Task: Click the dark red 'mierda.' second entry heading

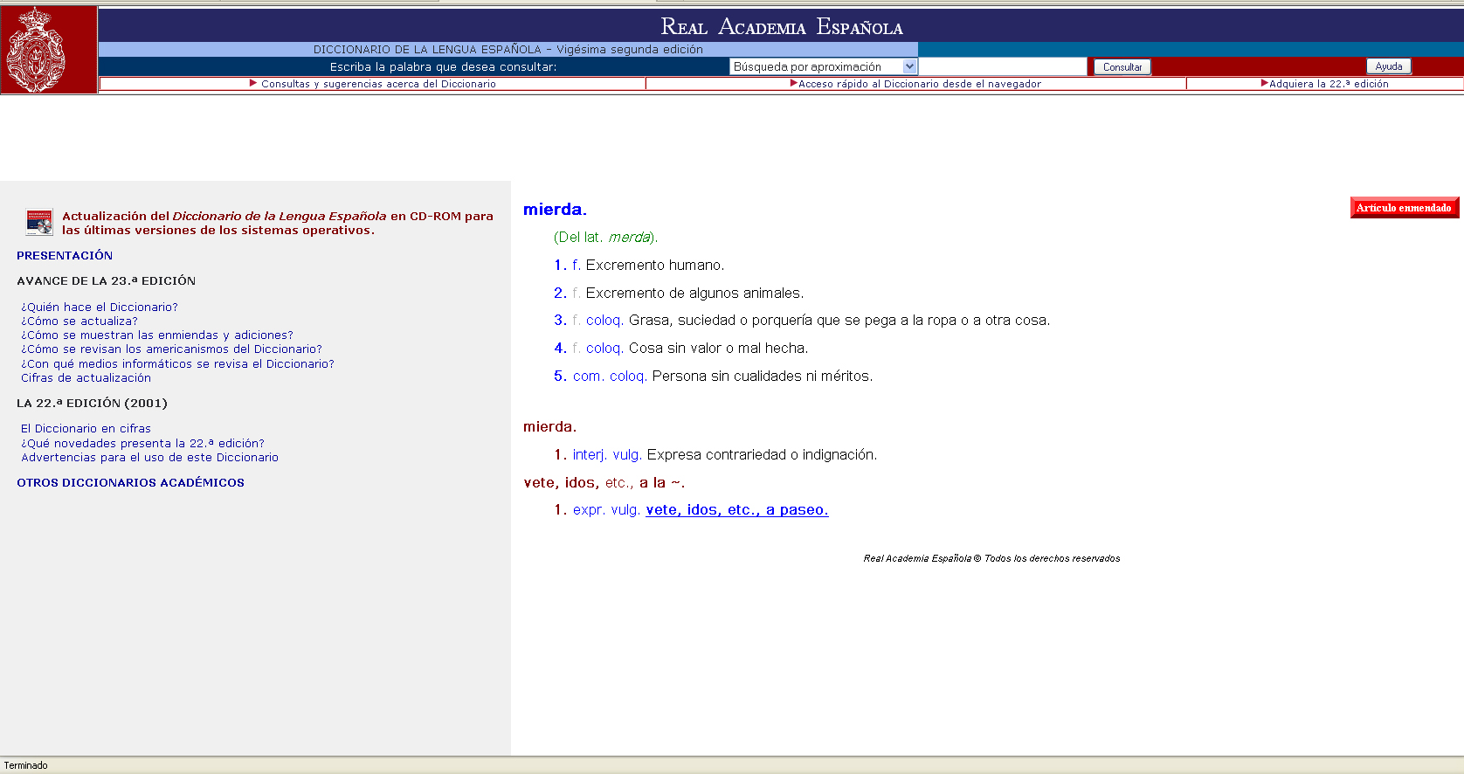Action: pyautogui.click(x=549, y=427)
